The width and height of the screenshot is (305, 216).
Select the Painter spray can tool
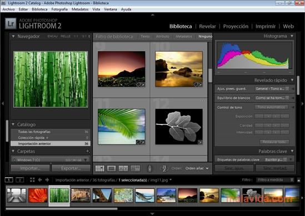[x=149, y=168]
